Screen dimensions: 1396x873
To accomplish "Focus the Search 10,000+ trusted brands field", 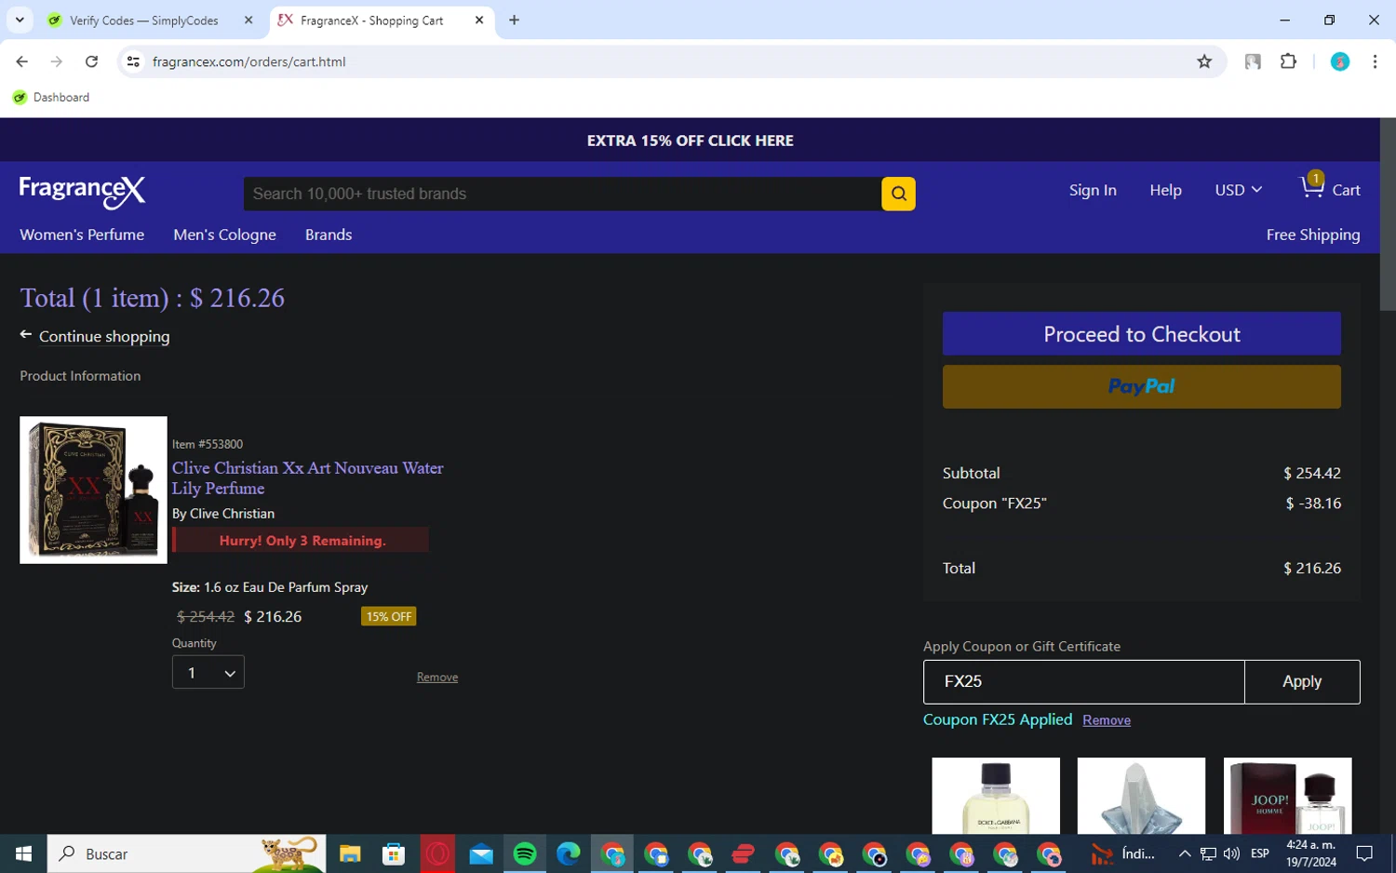I will coord(562,194).
